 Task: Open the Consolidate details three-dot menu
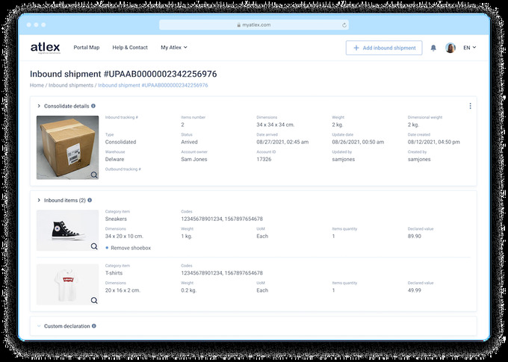pyautogui.click(x=470, y=106)
